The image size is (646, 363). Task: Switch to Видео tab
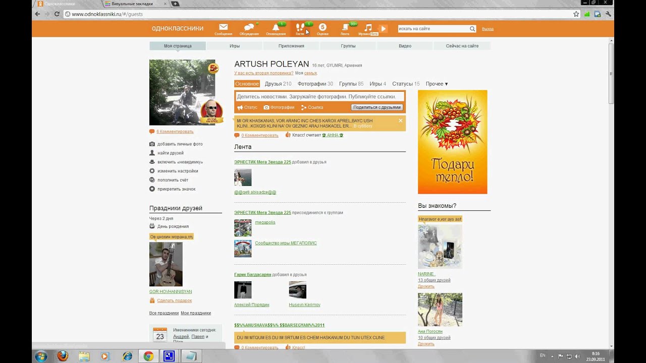(405, 46)
